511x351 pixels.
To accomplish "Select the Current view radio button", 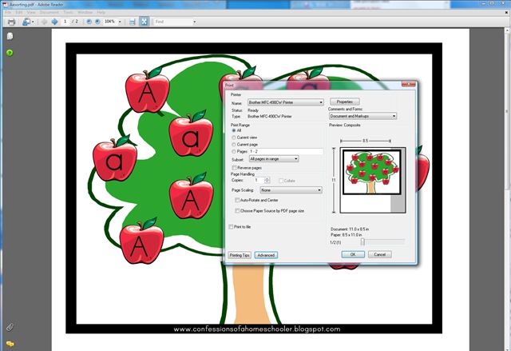I will pyautogui.click(x=234, y=138).
